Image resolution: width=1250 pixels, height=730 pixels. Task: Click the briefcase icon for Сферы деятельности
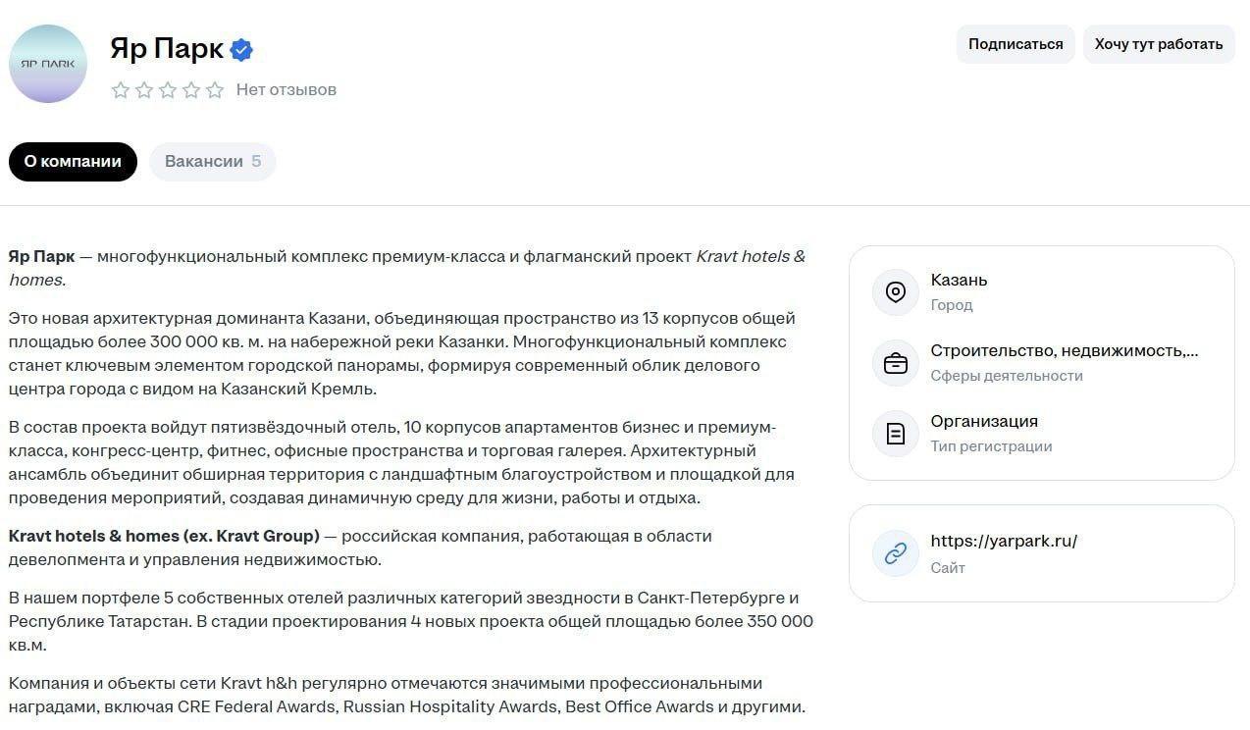click(x=895, y=363)
